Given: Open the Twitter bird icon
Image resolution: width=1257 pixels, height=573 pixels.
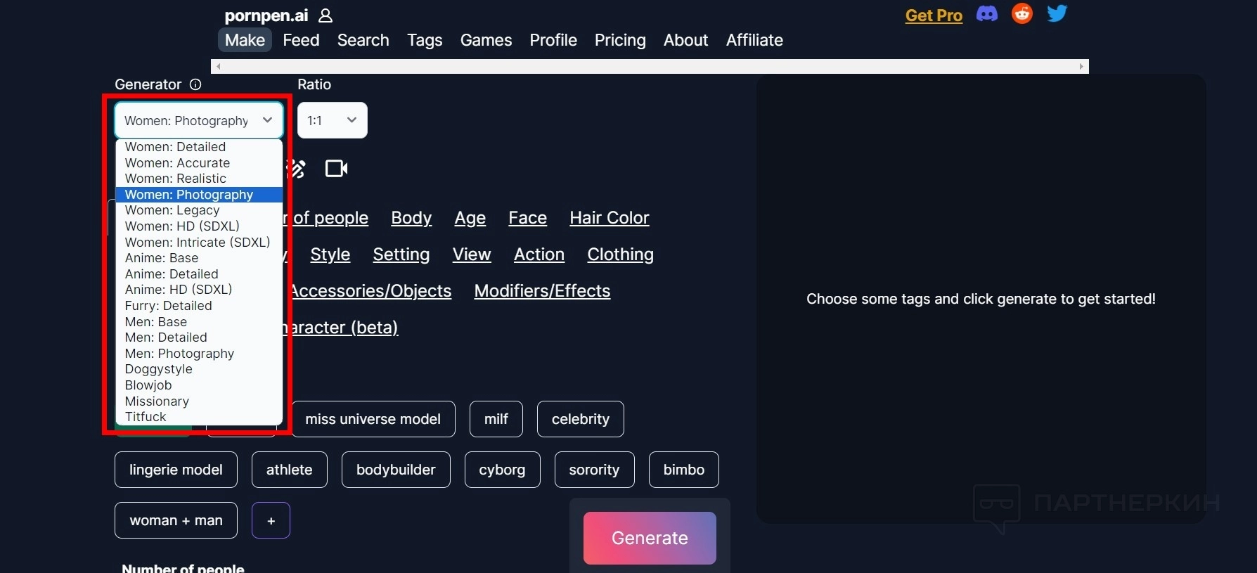Looking at the screenshot, I should tap(1057, 13).
